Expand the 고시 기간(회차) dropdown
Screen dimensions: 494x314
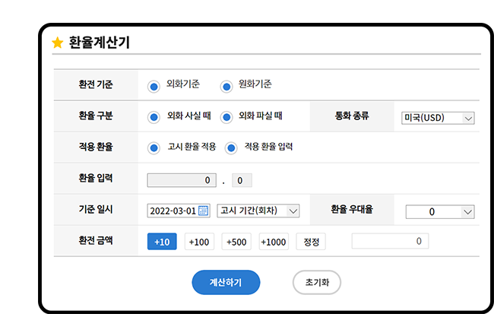click(258, 211)
